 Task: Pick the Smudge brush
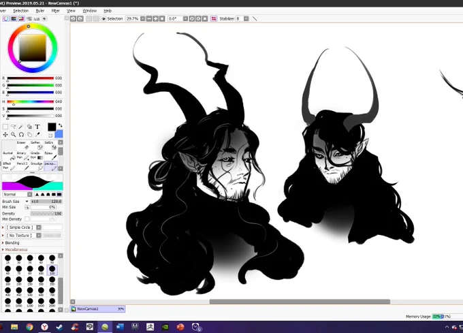(x=36, y=166)
